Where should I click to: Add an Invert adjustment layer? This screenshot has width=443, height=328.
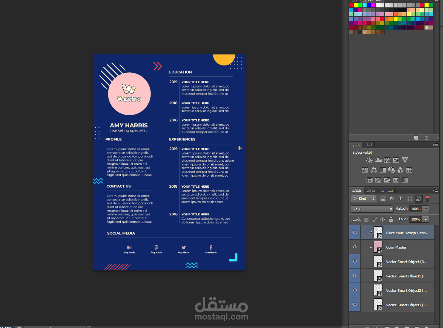(x=370, y=180)
